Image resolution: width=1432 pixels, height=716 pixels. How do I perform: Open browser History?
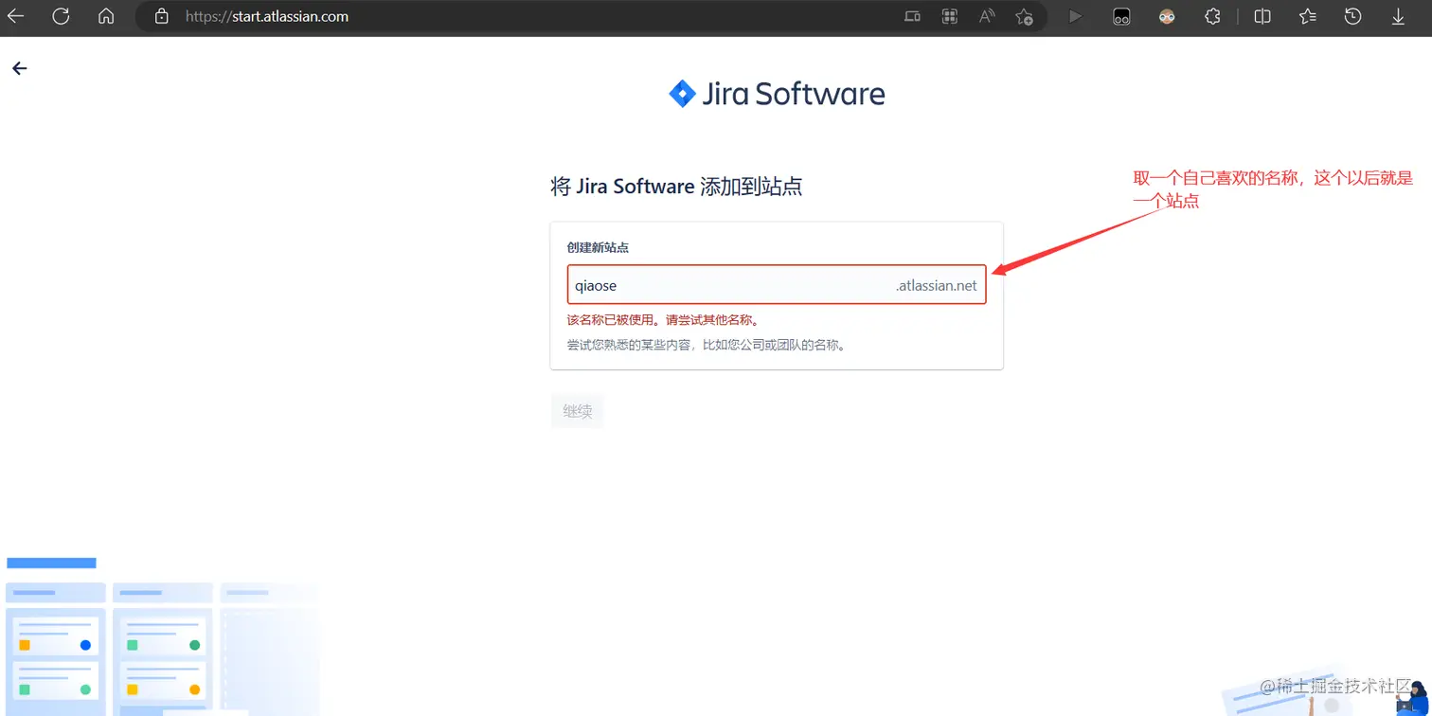[1353, 16]
